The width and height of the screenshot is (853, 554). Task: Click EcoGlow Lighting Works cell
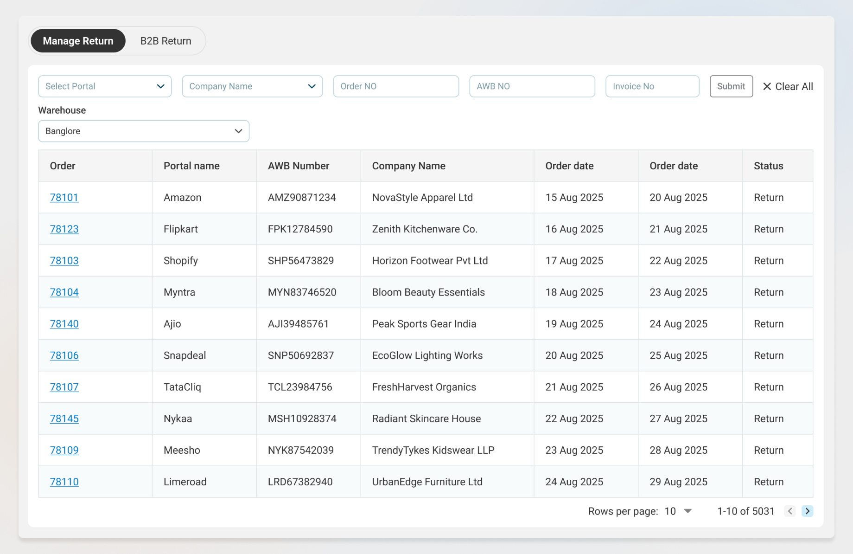pyautogui.click(x=447, y=355)
